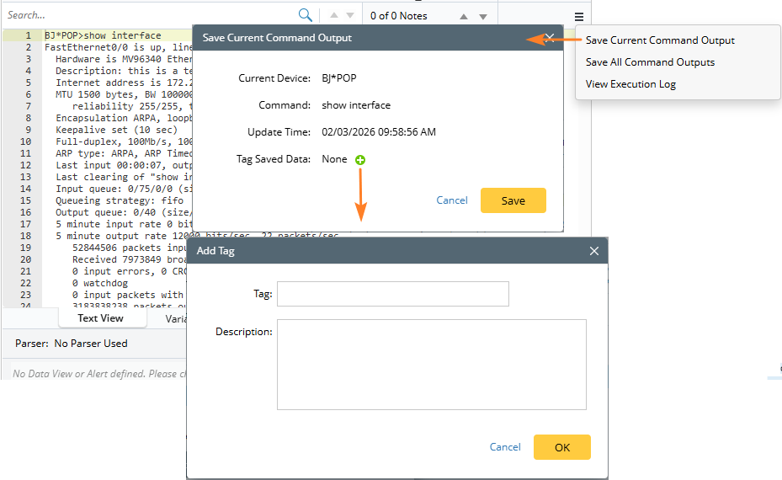The width and height of the screenshot is (782, 480).
Task: Click 'Description: this is a te' output line
Action: [x=124, y=71]
